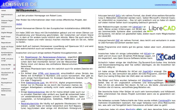Screen dimensions: 177x110
Task: Open Loosweb Homepage in English link
Action: click(x=165, y=5)
